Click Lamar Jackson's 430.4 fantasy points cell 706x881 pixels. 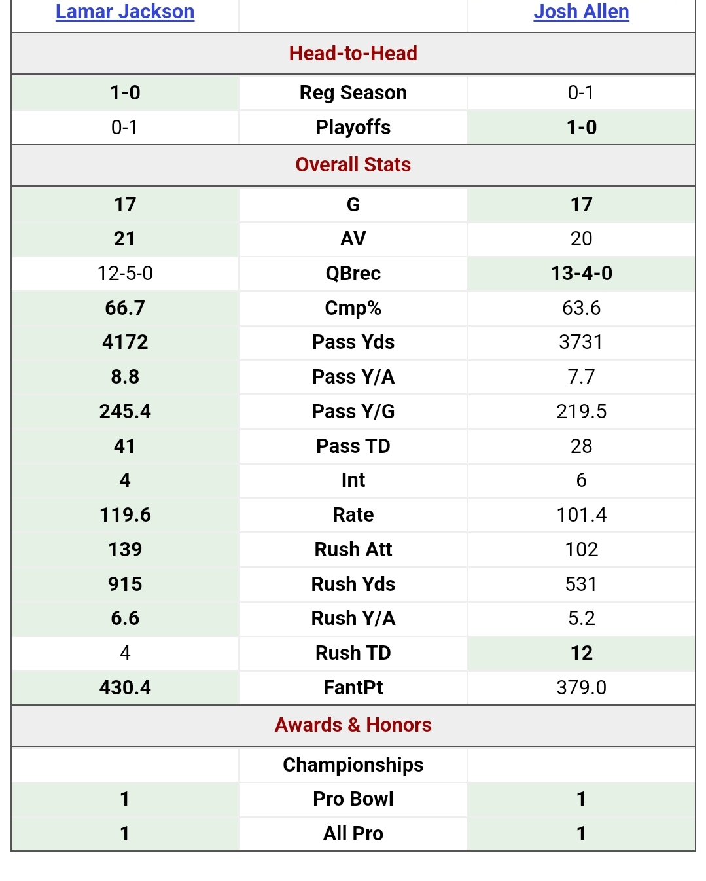[125, 687]
